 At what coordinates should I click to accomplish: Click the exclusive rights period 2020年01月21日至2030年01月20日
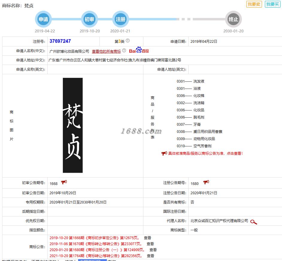78,202
